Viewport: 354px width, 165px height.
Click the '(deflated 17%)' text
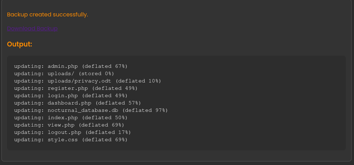click(108, 132)
